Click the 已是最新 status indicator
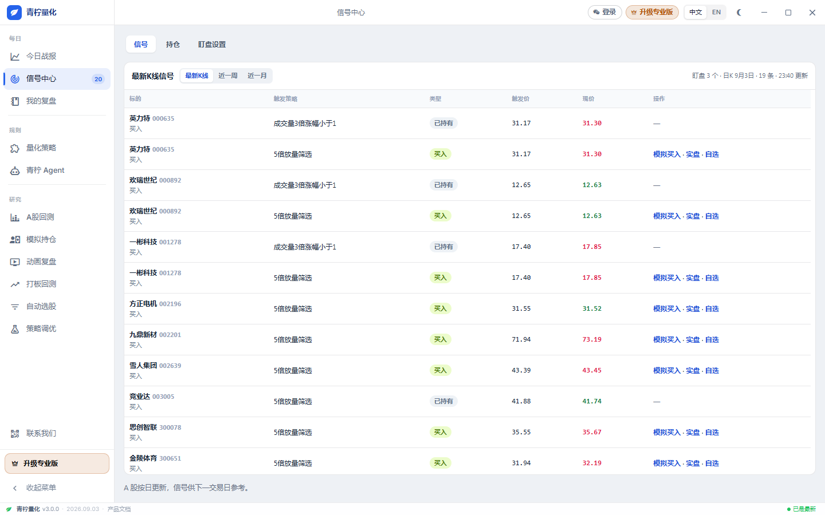This screenshot has width=825, height=515. pyautogui.click(x=801, y=509)
